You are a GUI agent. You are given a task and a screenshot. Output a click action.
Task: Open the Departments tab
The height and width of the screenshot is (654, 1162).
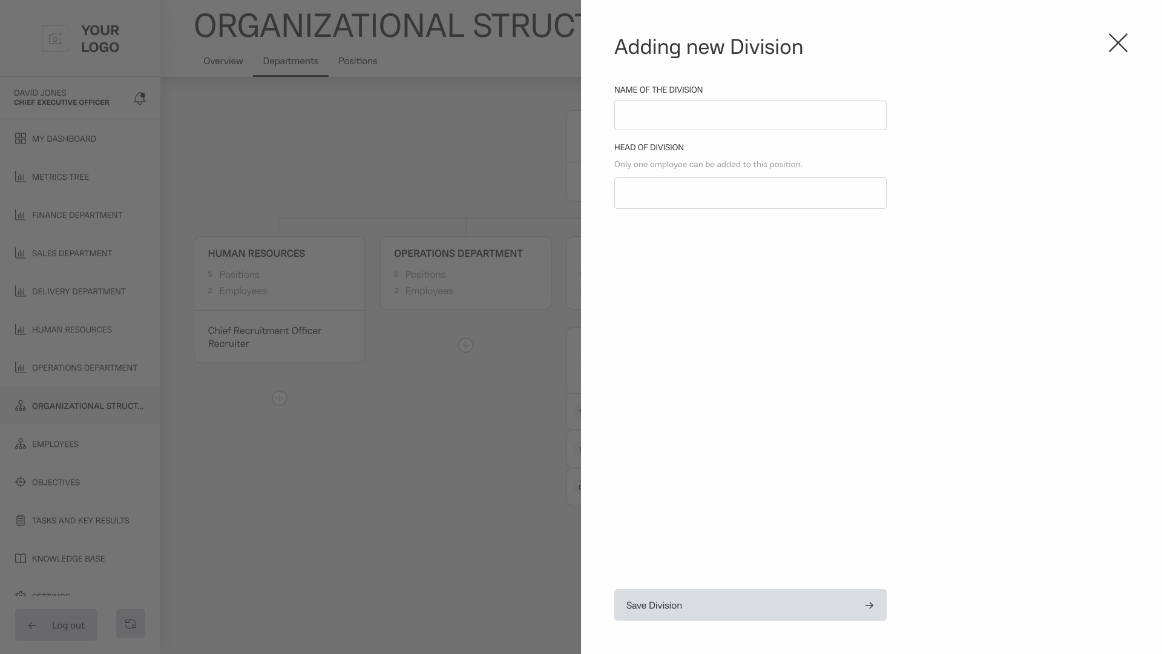290,61
